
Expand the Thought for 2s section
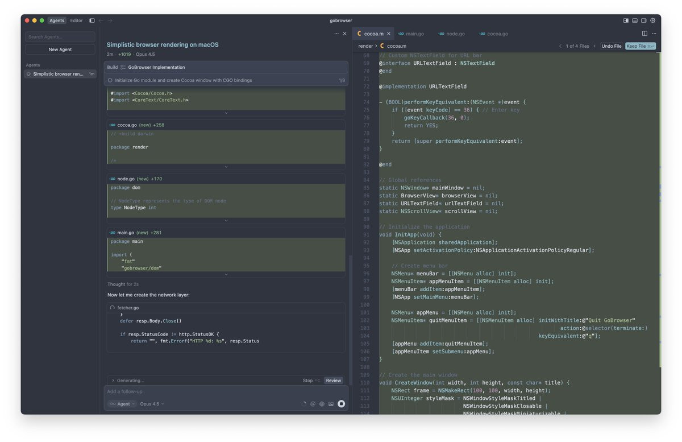click(123, 284)
